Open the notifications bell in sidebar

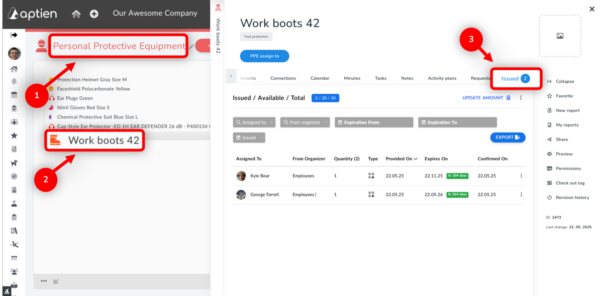(x=14, y=81)
